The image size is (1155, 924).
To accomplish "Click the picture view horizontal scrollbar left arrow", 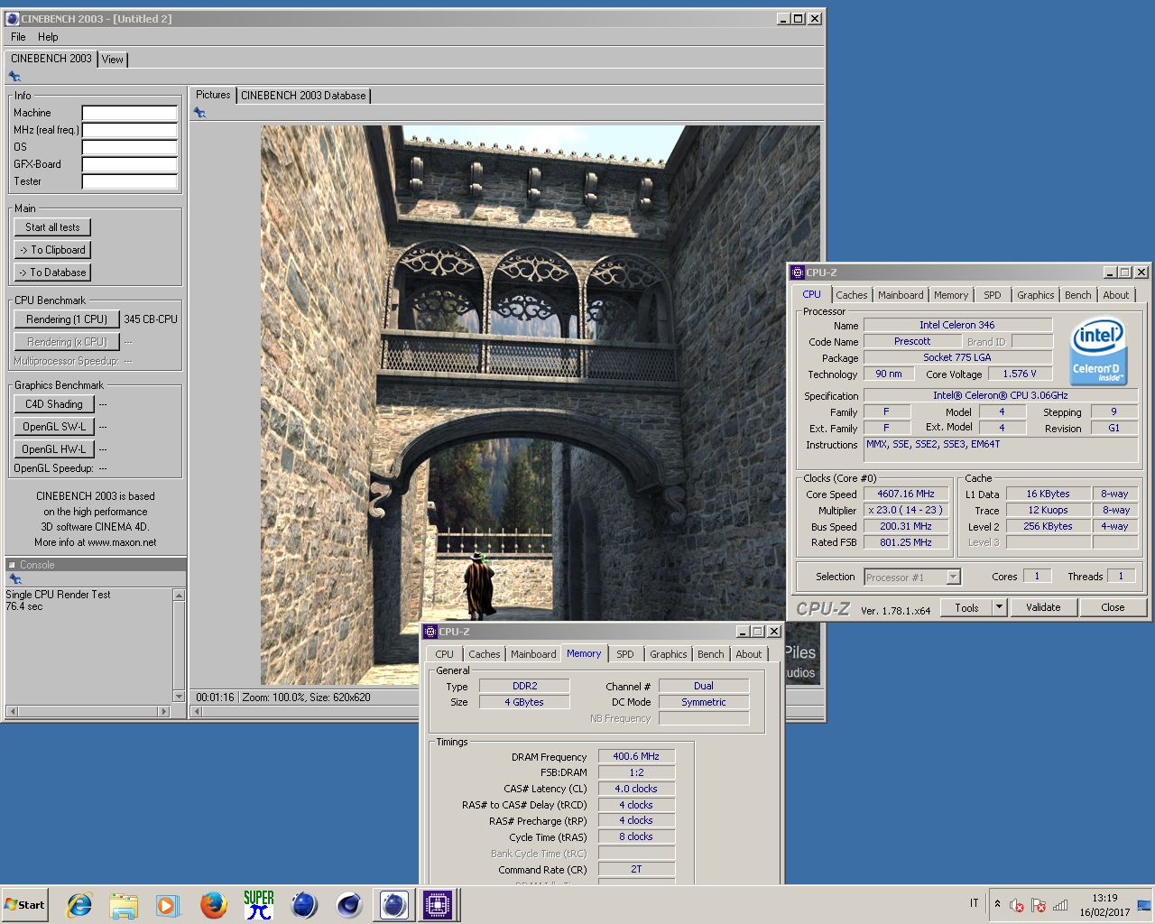I will [x=198, y=711].
